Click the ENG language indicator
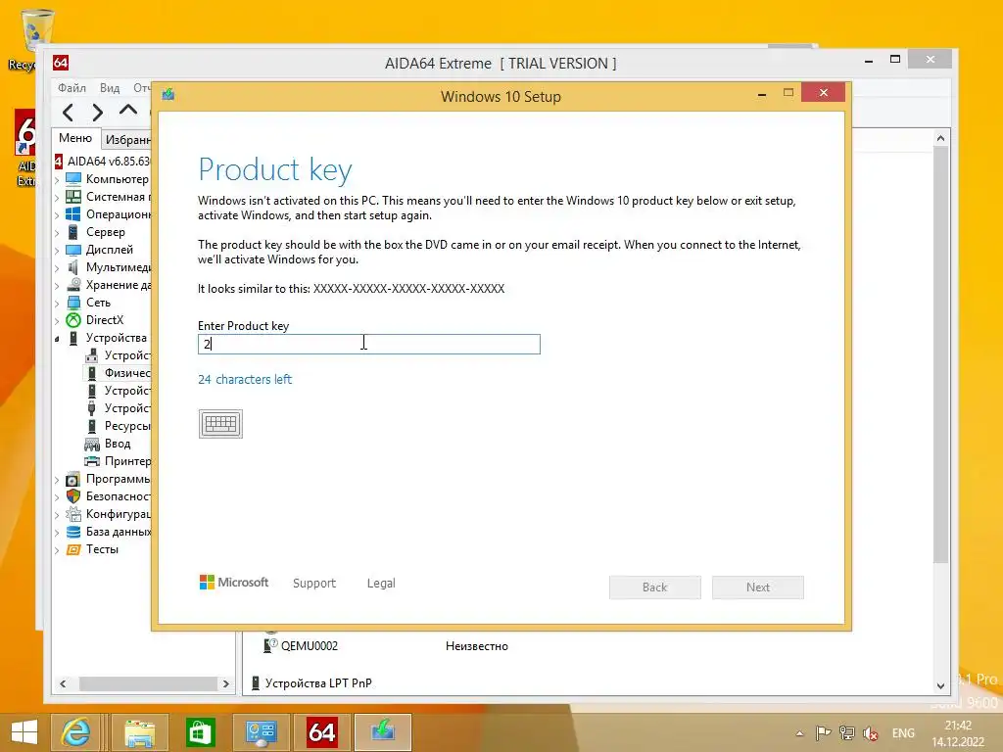1003x752 pixels. tap(903, 733)
